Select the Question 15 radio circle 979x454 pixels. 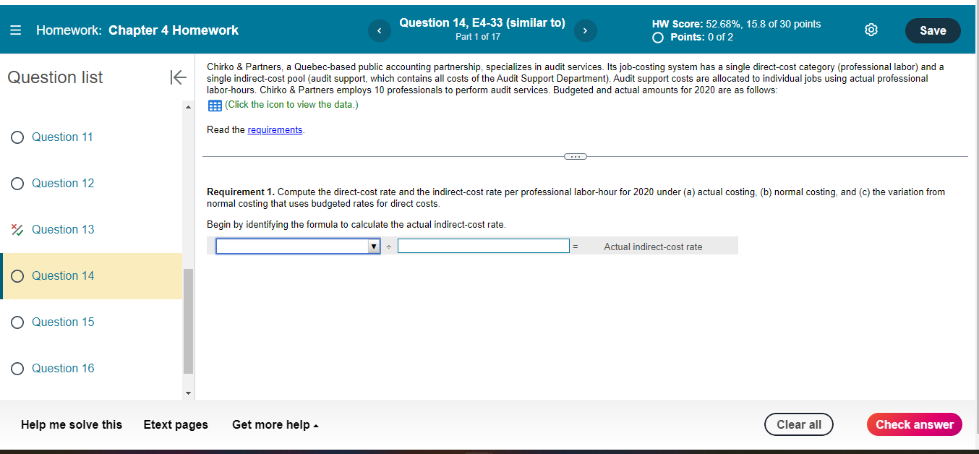pos(17,322)
